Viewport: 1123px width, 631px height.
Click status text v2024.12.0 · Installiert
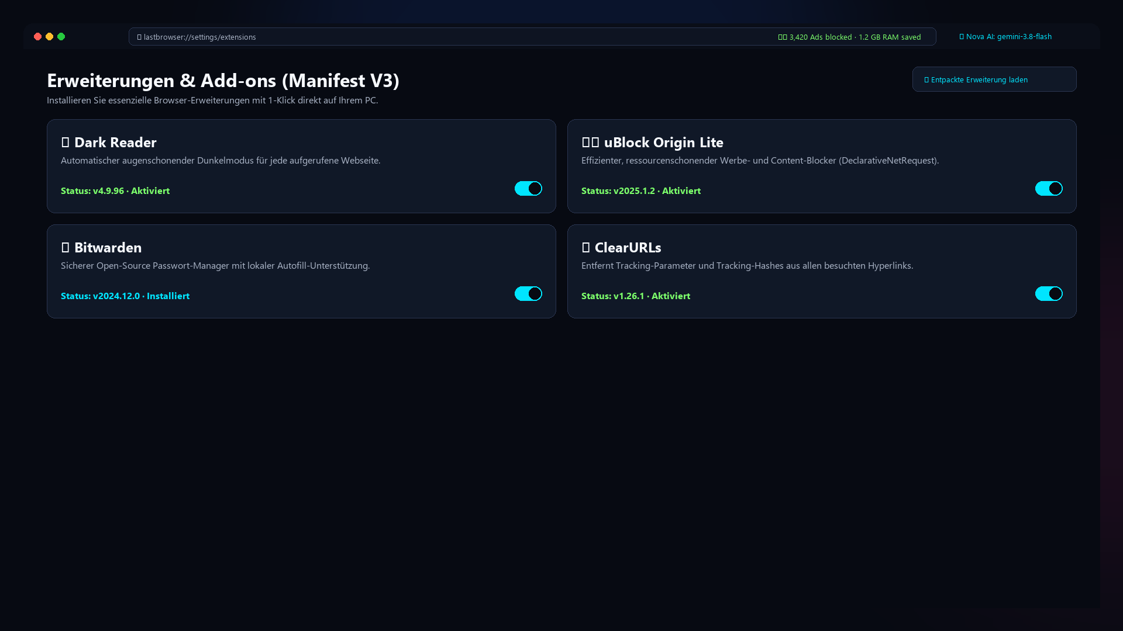point(125,296)
